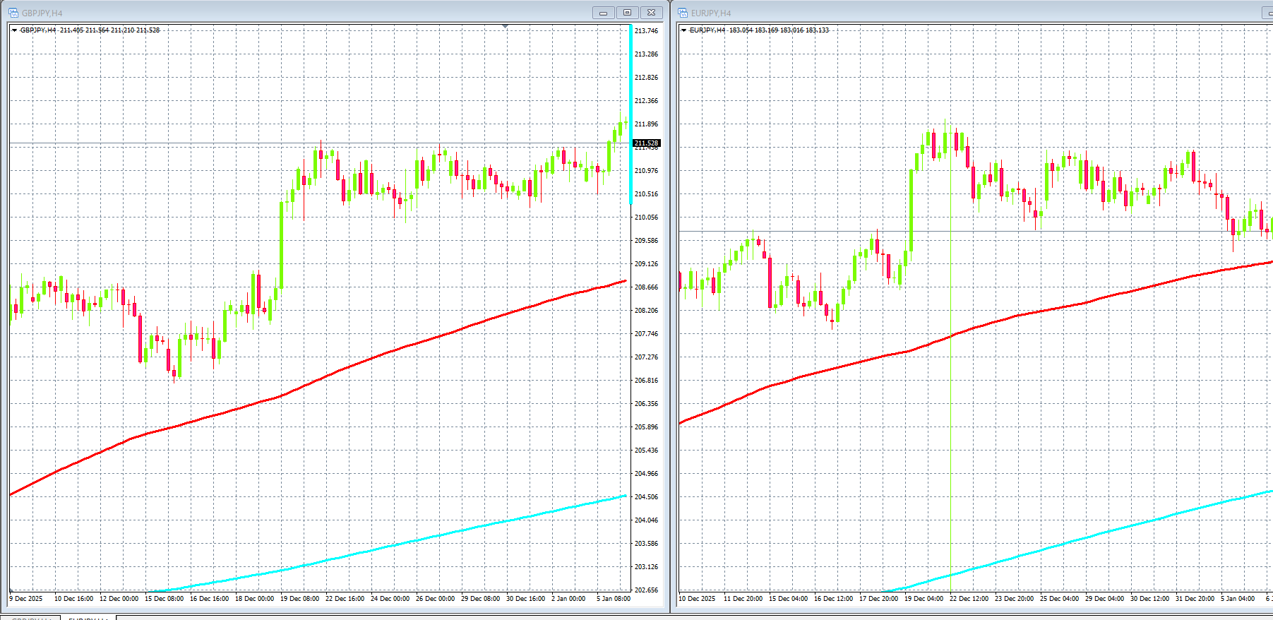Expand the EURJPY,H4 one-click trading arrow
Screen dimensions: 1273x620
tap(683, 30)
